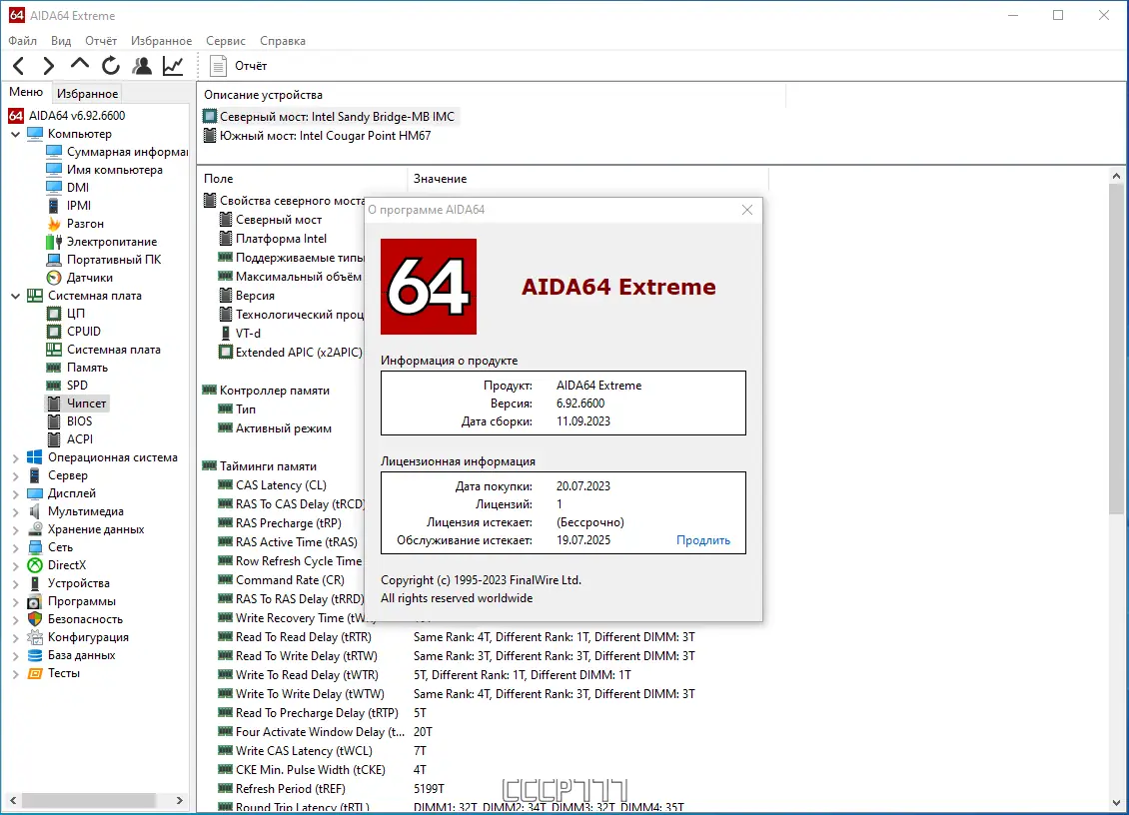This screenshot has width=1129, height=815.
Task: Open the Справка menu
Action: coord(282,41)
